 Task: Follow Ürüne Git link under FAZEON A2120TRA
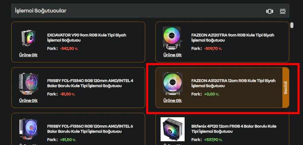(x=172, y=55)
